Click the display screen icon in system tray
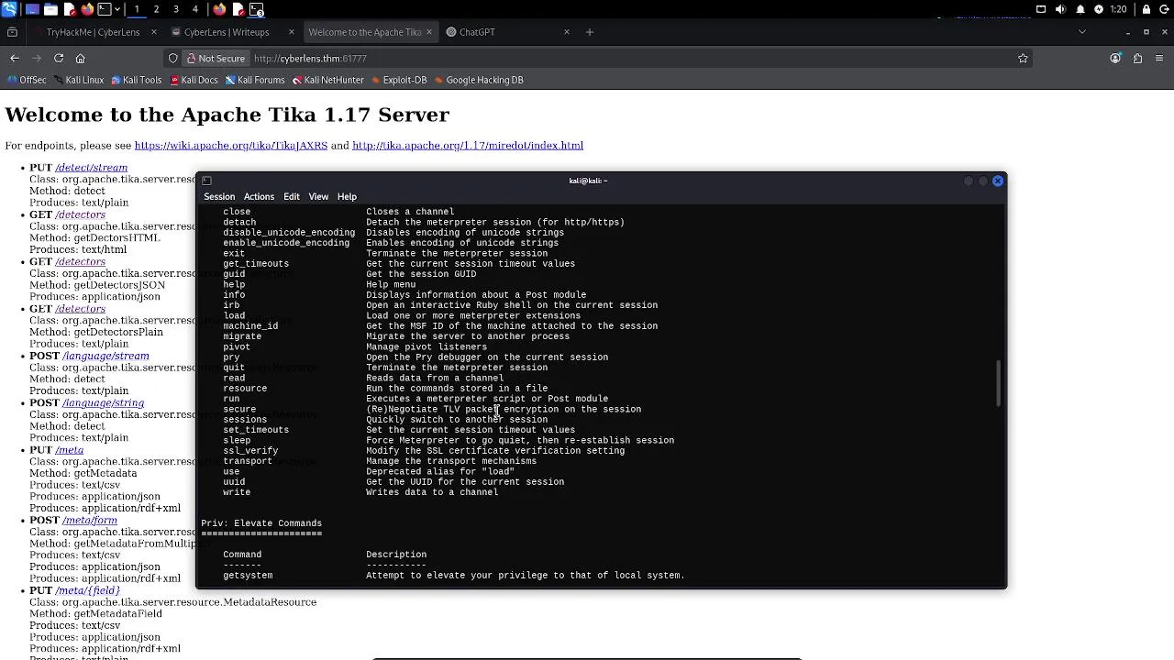1174x660 pixels. (x=1041, y=9)
